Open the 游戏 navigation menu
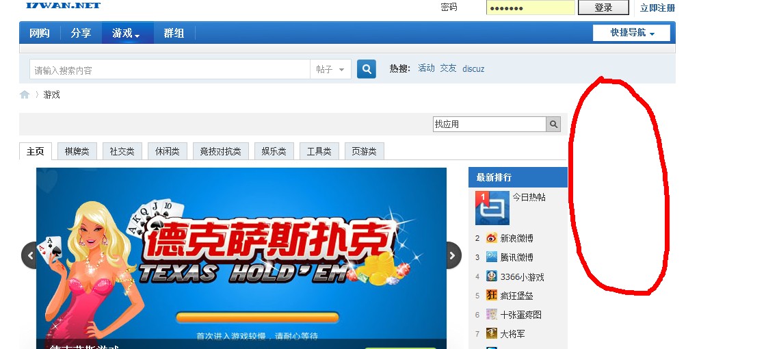Viewport: 779px width, 349px height. 127,33
